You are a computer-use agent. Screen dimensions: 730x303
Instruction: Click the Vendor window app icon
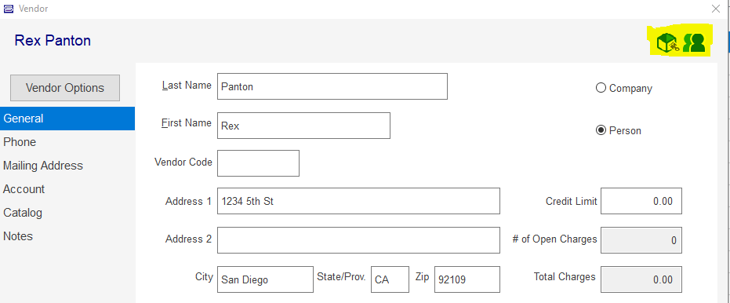point(9,9)
